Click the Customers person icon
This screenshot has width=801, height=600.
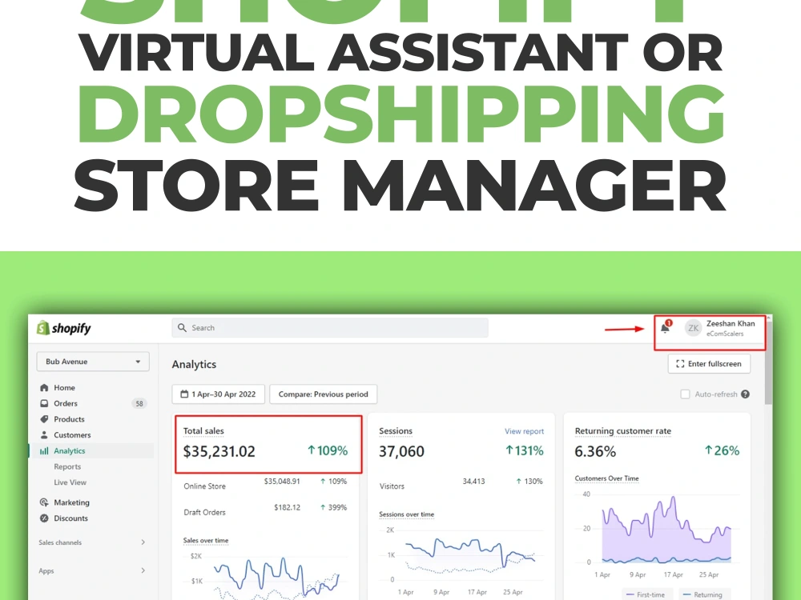pos(44,435)
